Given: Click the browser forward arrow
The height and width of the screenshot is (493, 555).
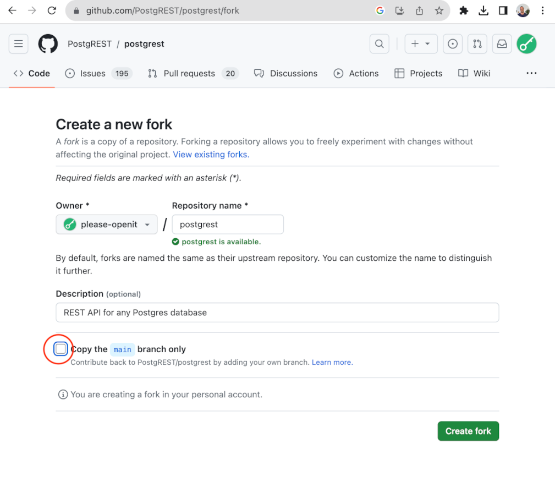Looking at the screenshot, I should point(32,10).
